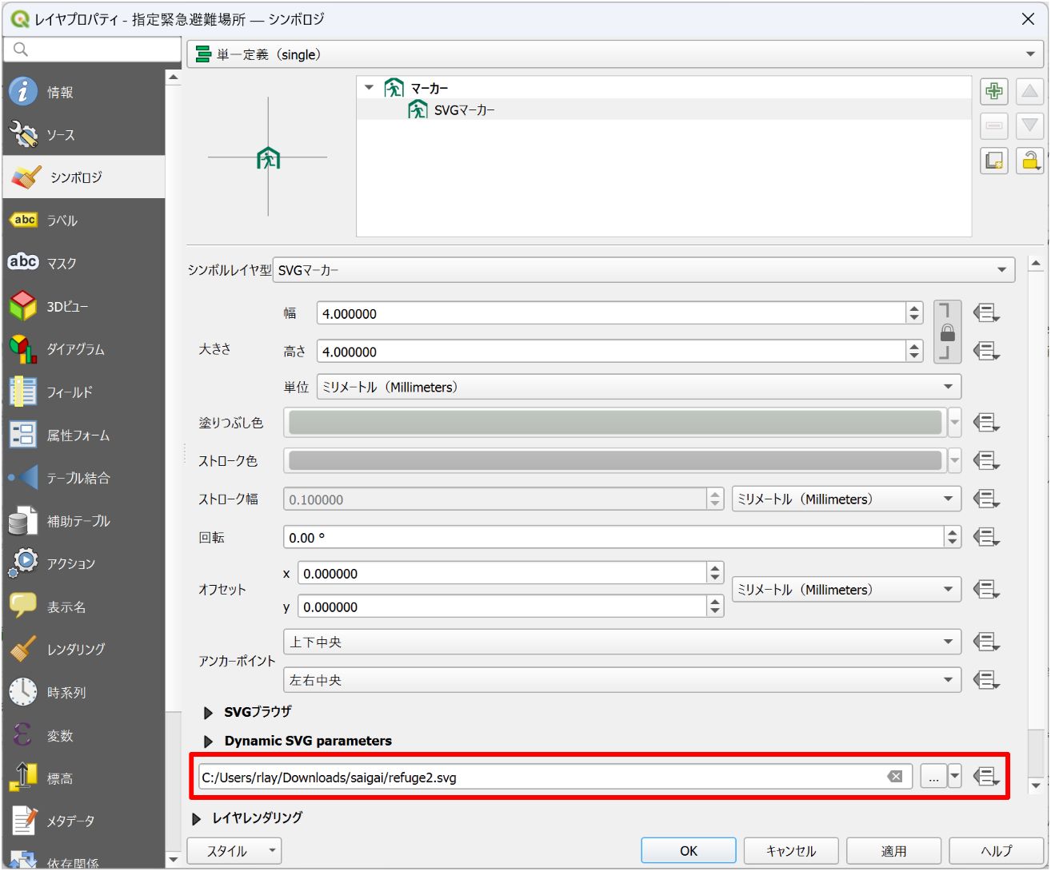Open the シンボルレイヤ型 SVGマーカー dropdown
Viewport: 1051px width, 871px height.
point(644,270)
